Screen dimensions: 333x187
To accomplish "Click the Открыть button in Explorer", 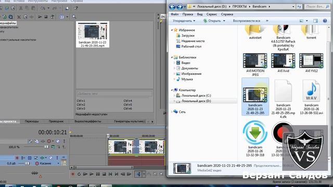I will (x=212, y=21).
